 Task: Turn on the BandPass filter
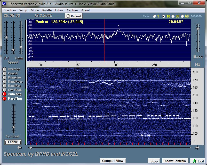pos(4,82)
